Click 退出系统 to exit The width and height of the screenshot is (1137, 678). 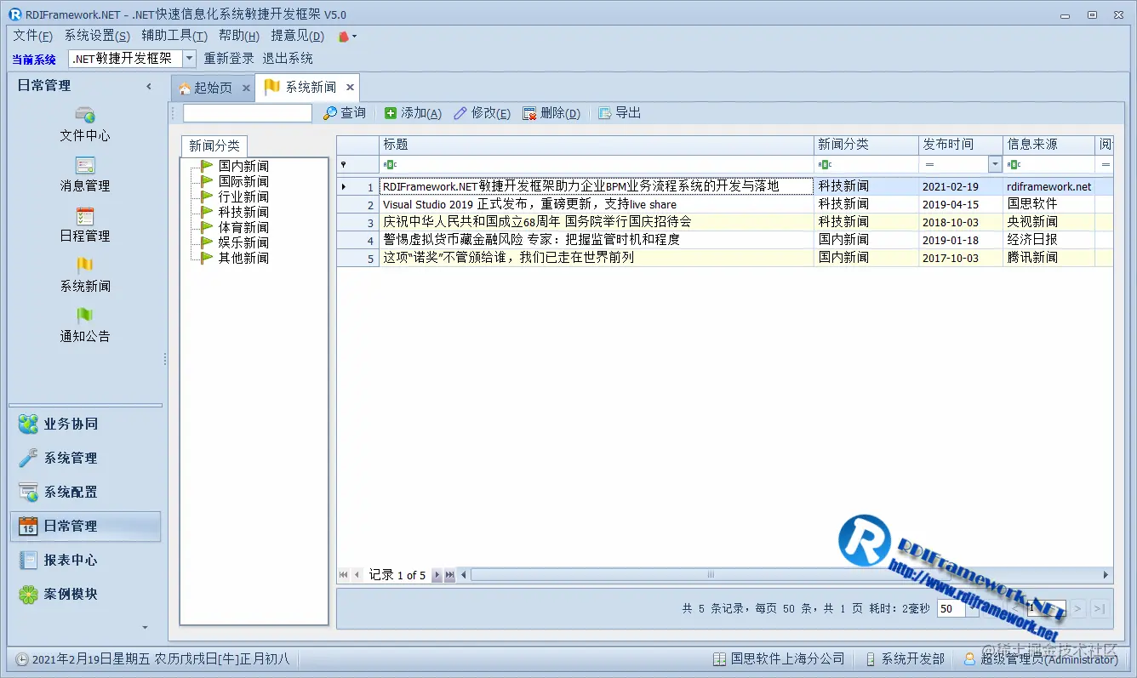[x=288, y=59]
